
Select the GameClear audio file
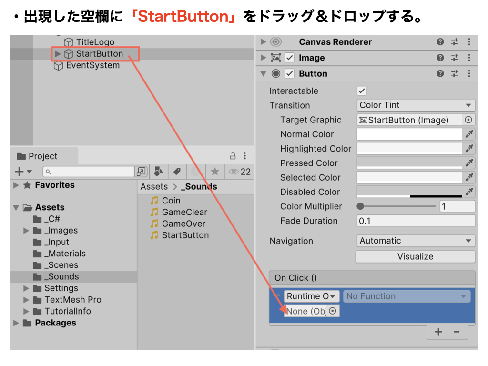click(184, 212)
